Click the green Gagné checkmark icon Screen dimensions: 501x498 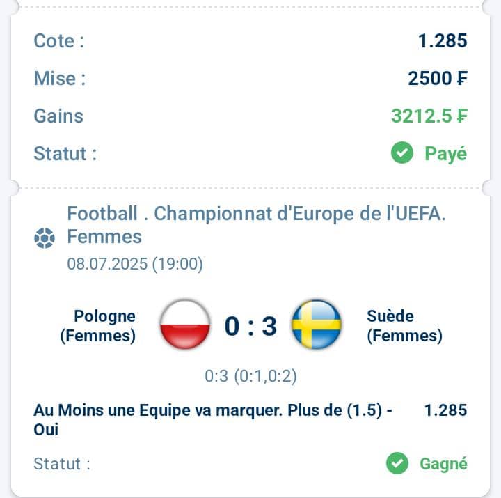click(x=397, y=463)
